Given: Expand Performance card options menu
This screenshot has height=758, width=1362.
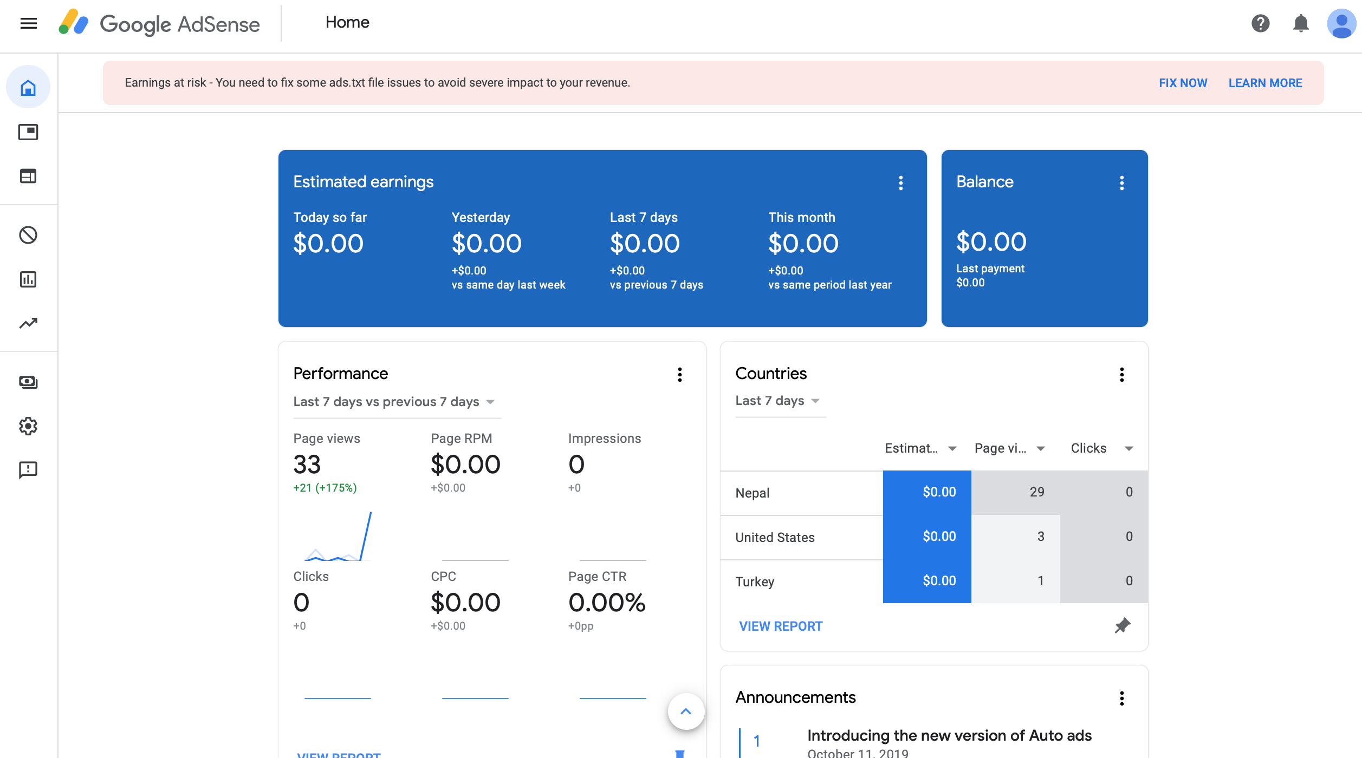Looking at the screenshot, I should [x=679, y=374].
